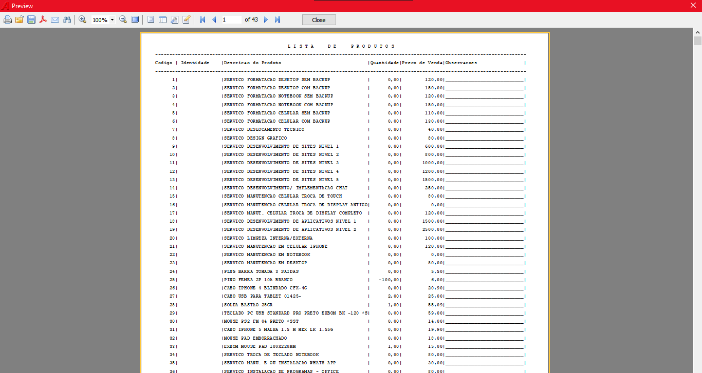702x373 pixels.
Task: Zoom out with magnifier minus icon
Action: pyautogui.click(x=123, y=19)
